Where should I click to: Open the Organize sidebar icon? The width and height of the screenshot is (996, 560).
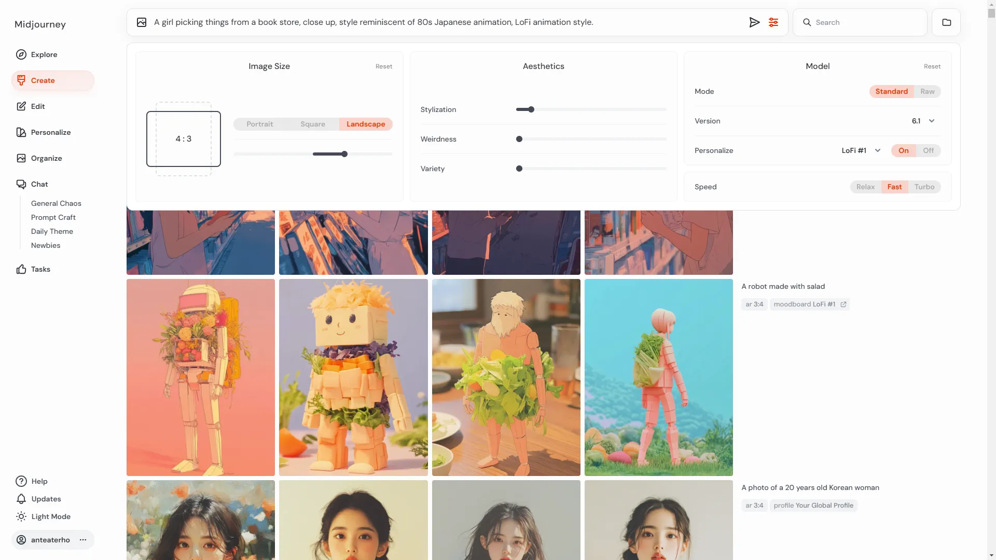point(21,158)
